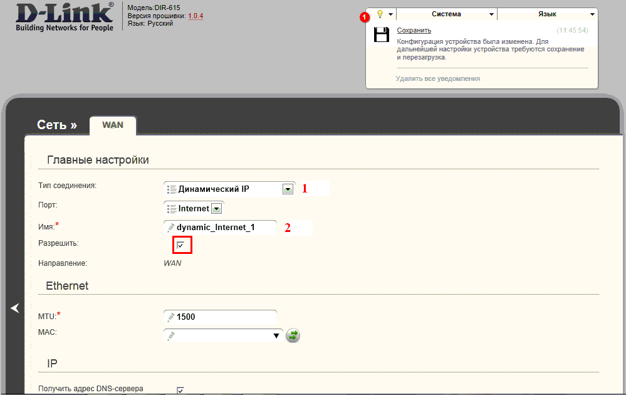Screen dimensions: 626x395
Task: Click Удалить все уведомления link
Action: coord(438,78)
